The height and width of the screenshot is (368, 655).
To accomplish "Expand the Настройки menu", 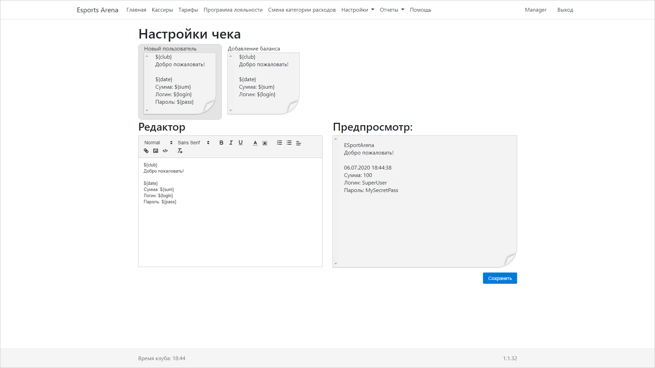I will click(357, 10).
